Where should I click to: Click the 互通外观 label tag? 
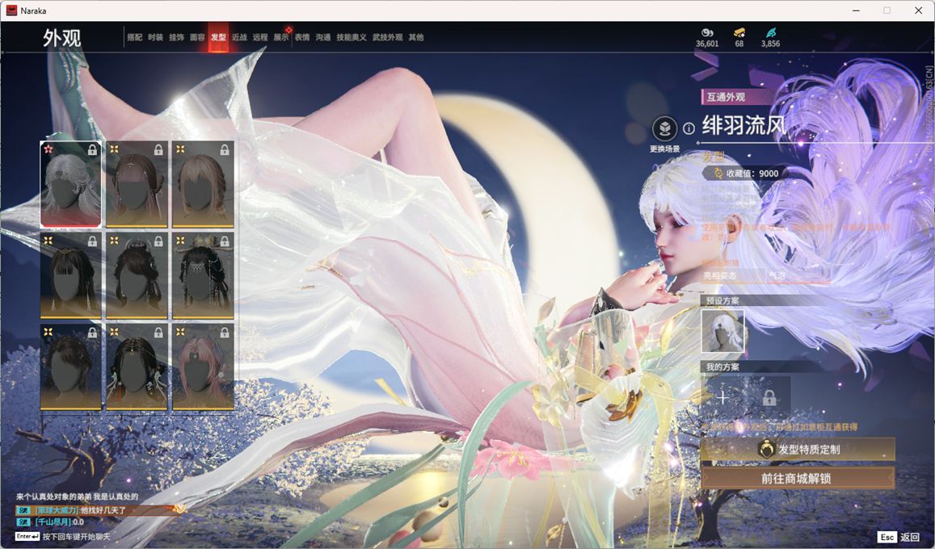(726, 97)
